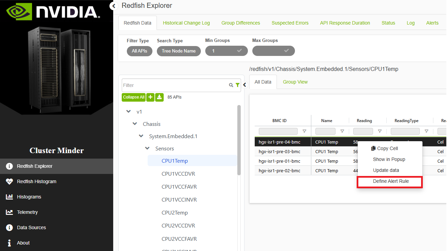Toggle the All APIs filter type
This screenshot has height=251, width=447.
point(139,51)
